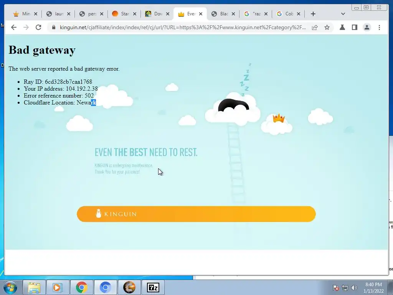Viewport: 393px width, 295px height.
Task: Share this page using the share icon
Action: 315,27
